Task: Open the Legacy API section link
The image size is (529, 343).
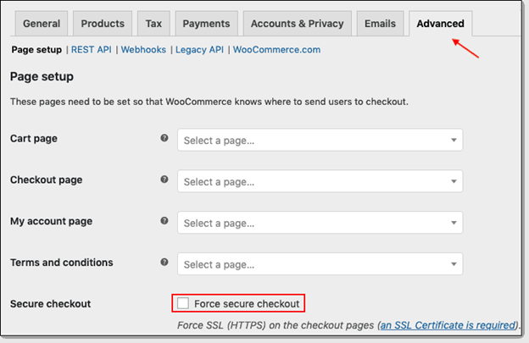Action: tap(199, 50)
